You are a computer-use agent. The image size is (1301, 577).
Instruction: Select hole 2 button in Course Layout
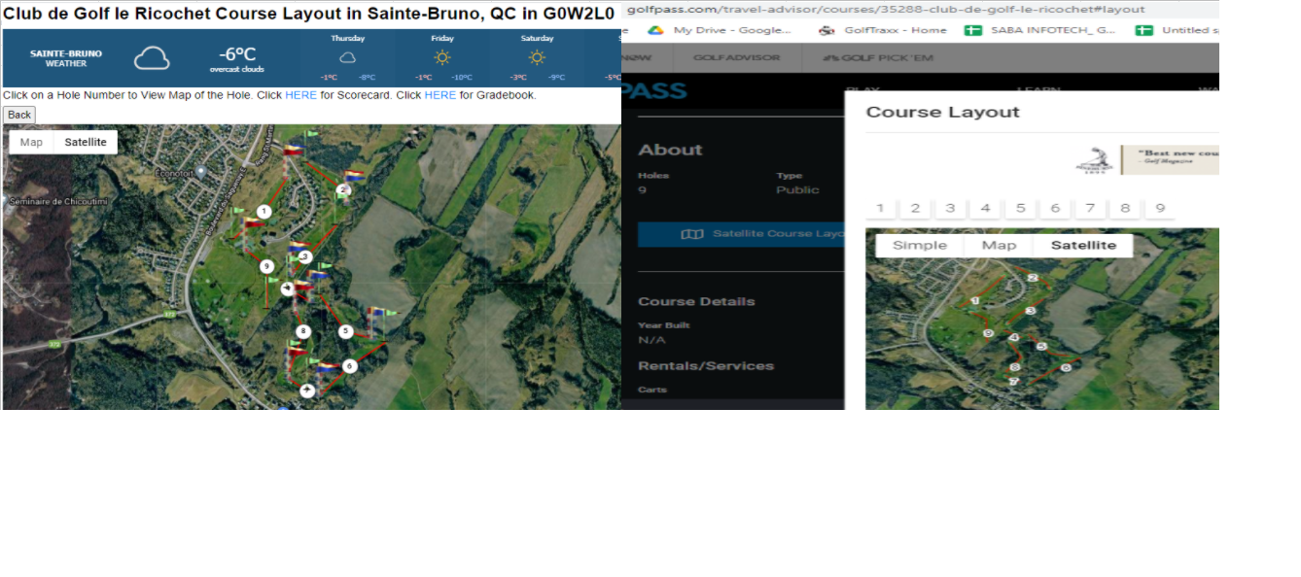pyautogui.click(x=915, y=208)
